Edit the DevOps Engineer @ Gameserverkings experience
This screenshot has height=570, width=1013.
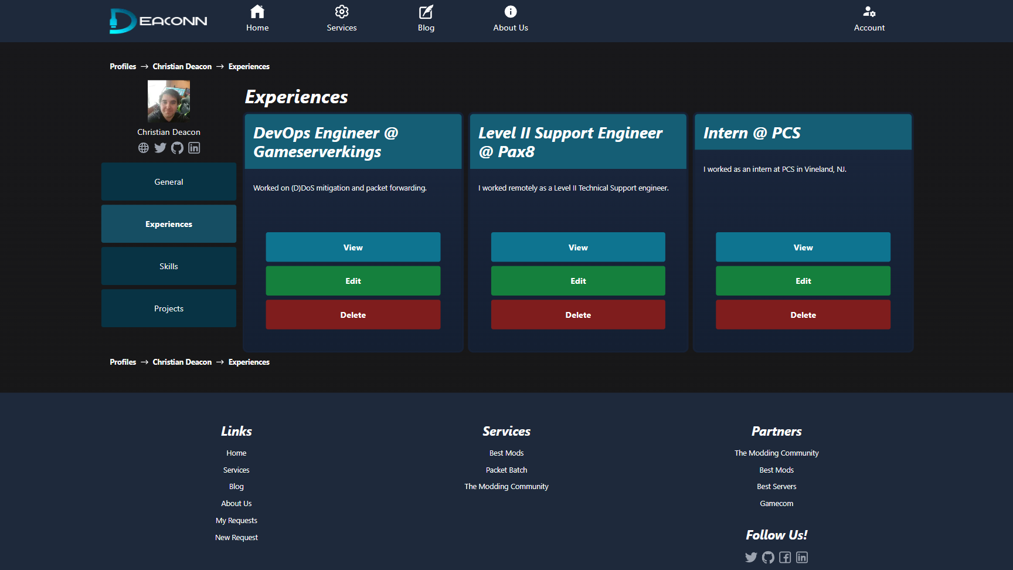(353, 281)
